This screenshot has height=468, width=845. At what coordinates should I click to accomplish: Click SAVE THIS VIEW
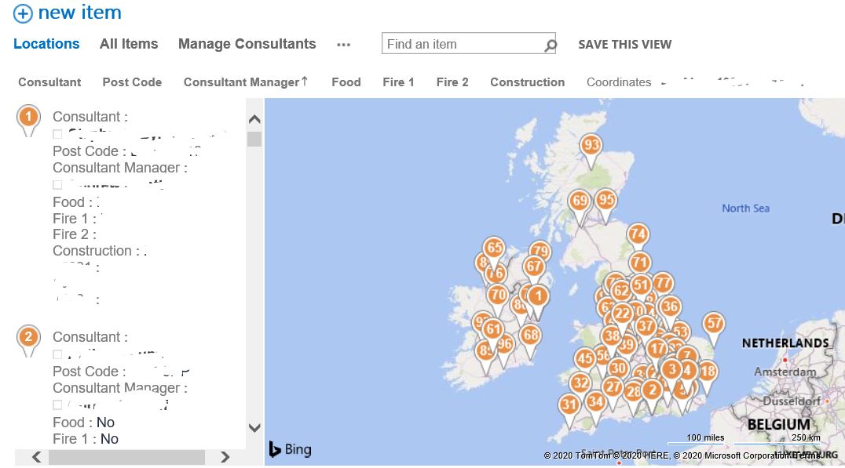click(x=624, y=45)
